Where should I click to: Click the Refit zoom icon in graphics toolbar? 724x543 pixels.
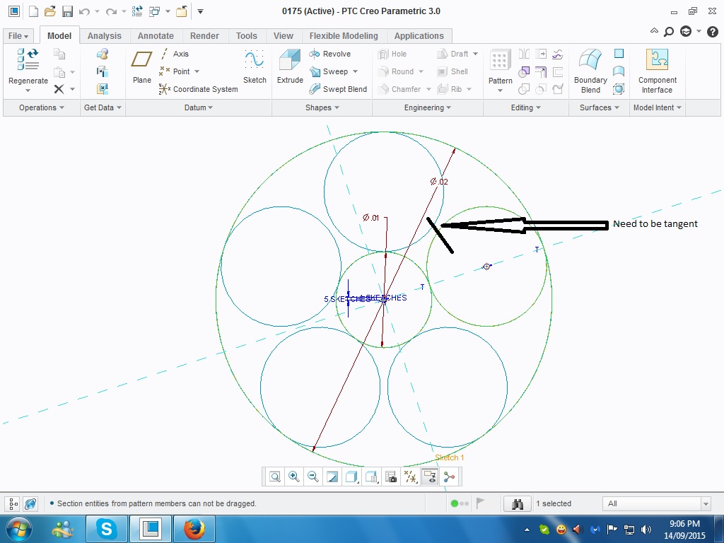point(275,477)
